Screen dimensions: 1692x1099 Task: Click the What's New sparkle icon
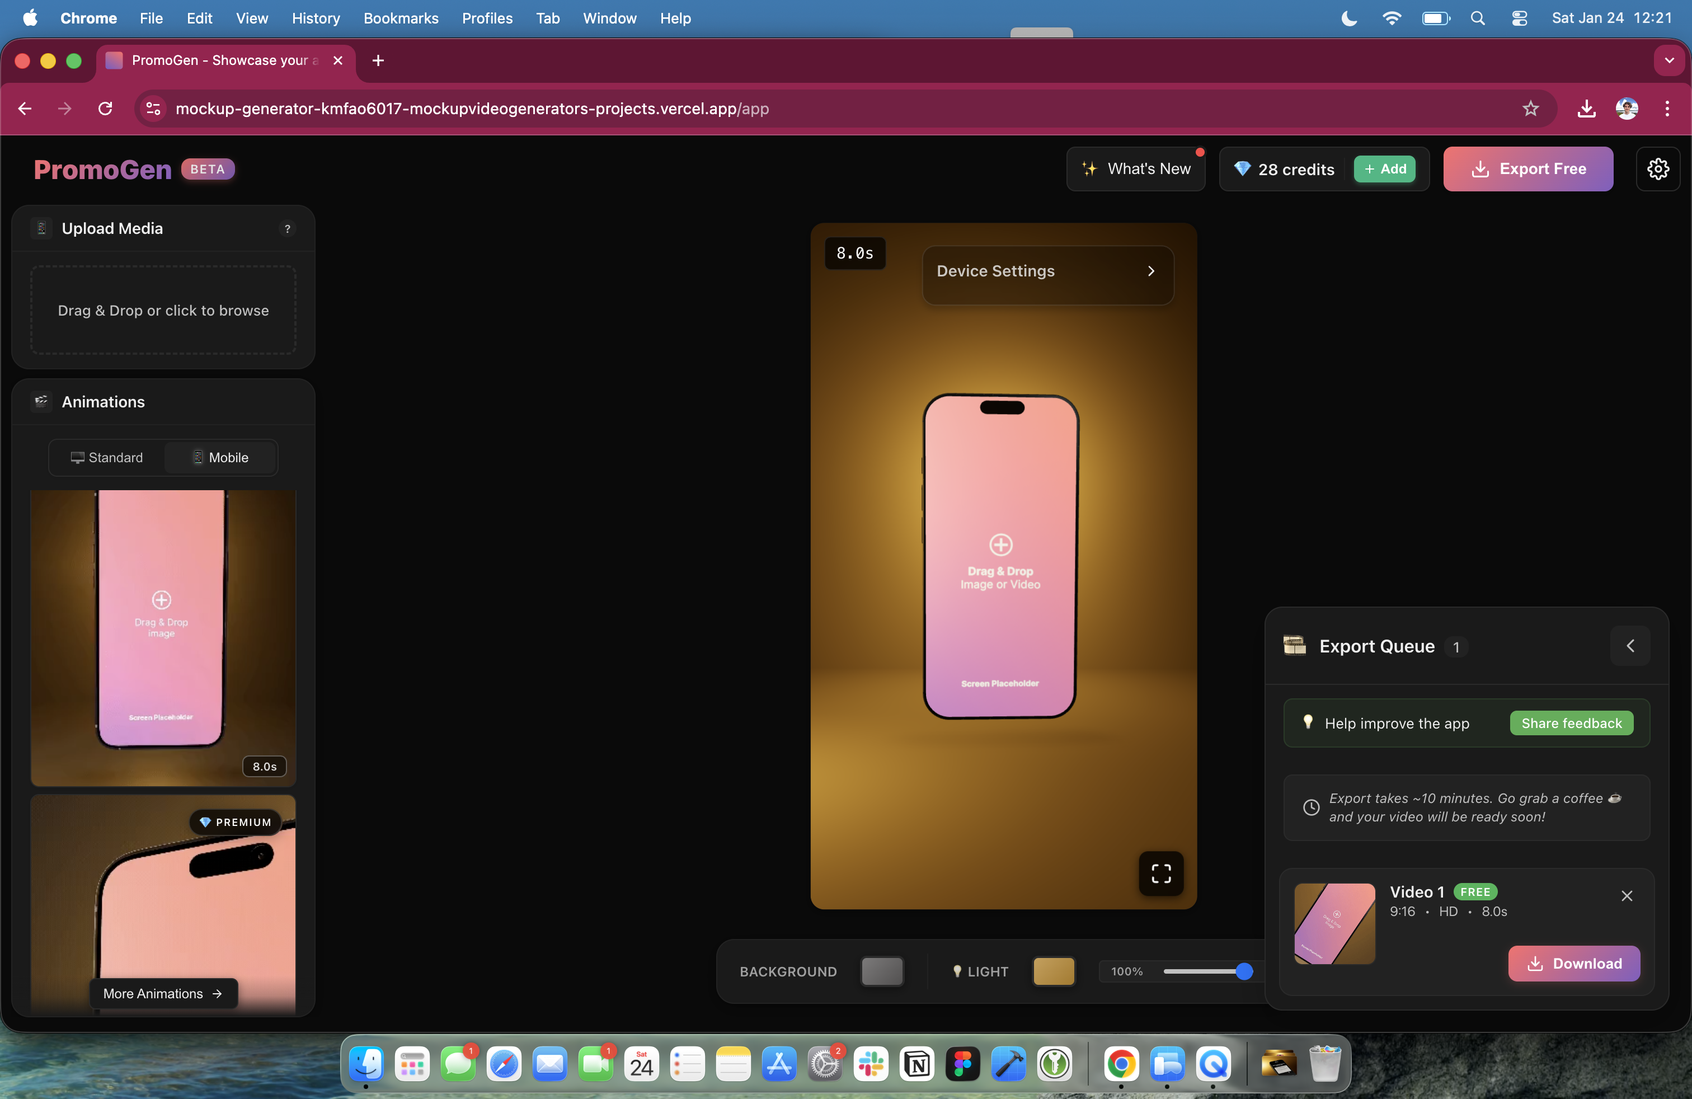(1089, 168)
